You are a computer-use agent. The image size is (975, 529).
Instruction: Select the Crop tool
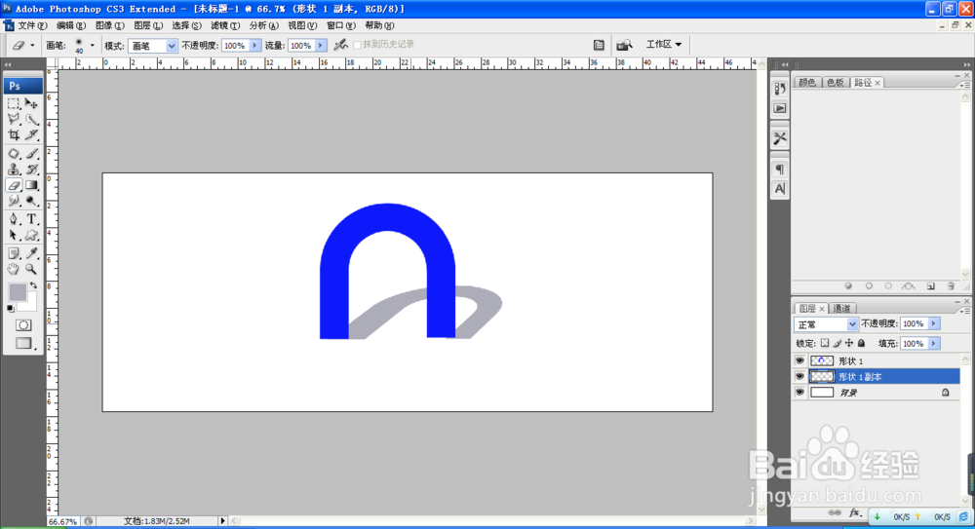14,134
